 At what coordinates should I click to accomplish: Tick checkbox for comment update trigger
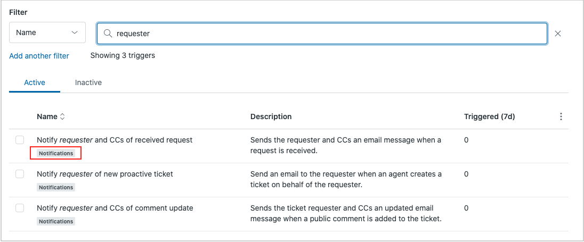click(x=20, y=208)
